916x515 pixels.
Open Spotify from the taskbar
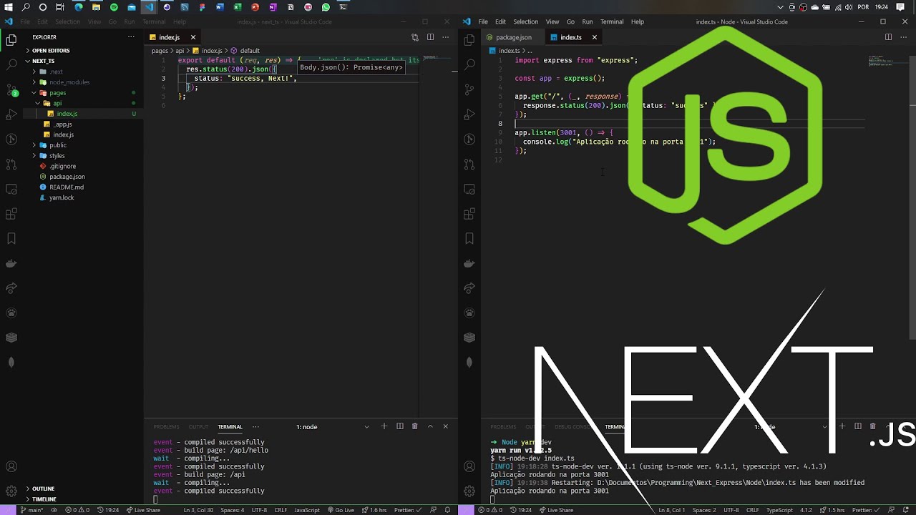pyautogui.click(x=114, y=7)
